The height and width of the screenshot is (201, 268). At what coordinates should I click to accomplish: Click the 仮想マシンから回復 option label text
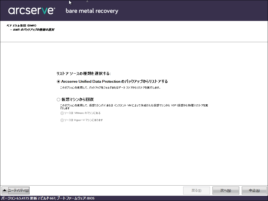tap(77, 99)
